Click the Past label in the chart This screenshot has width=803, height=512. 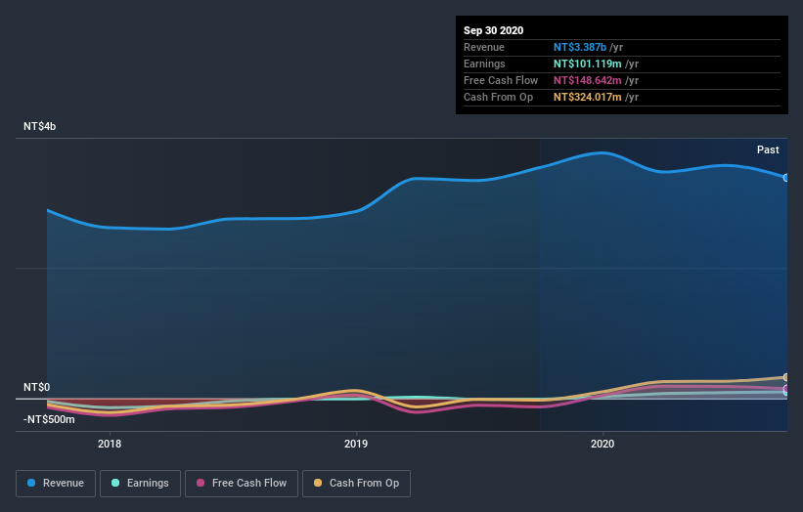tap(768, 149)
